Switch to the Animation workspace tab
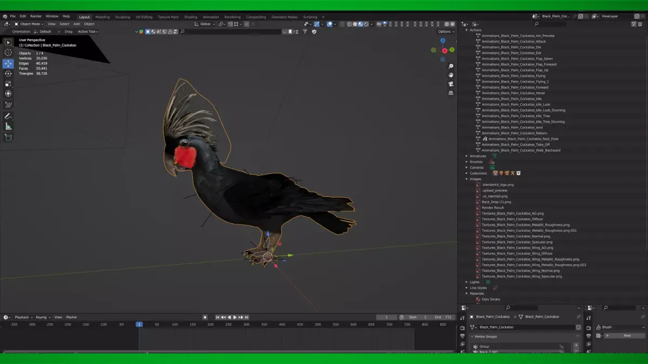648x364 pixels. pyautogui.click(x=211, y=17)
